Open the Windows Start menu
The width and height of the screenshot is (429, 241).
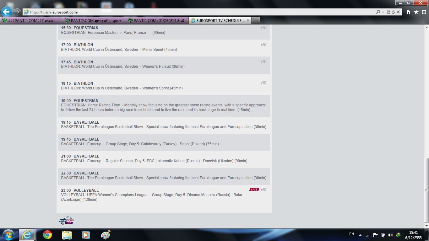[8, 235]
